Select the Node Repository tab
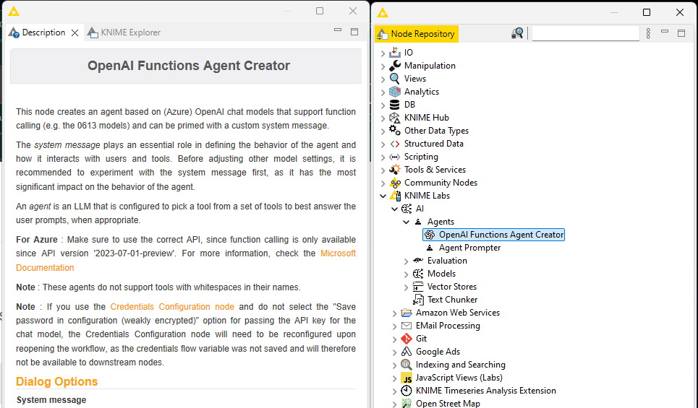 click(417, 34)
